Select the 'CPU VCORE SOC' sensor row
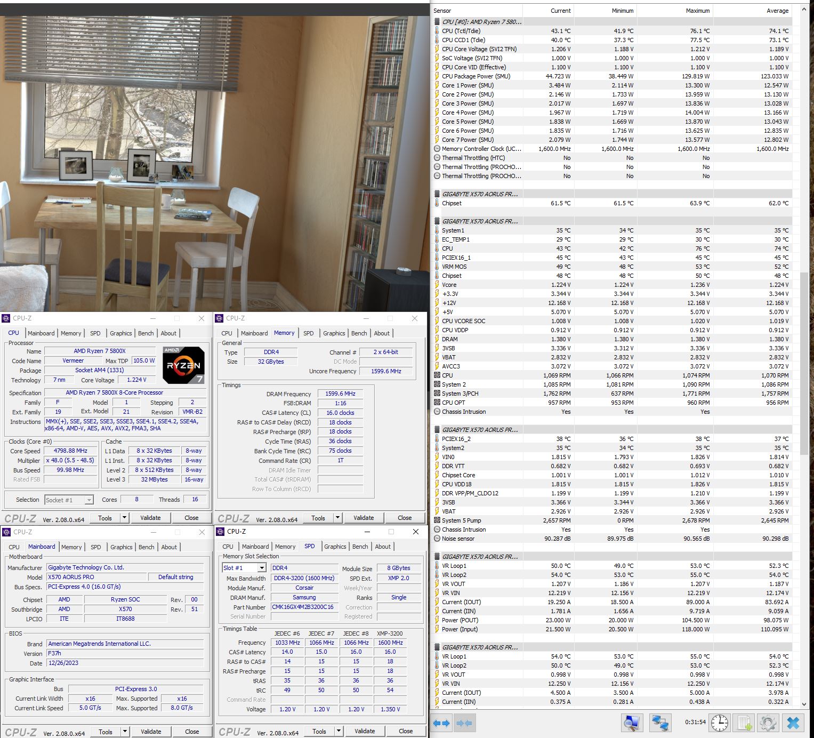This screenshot has width=814, height=738. point(612,321)
